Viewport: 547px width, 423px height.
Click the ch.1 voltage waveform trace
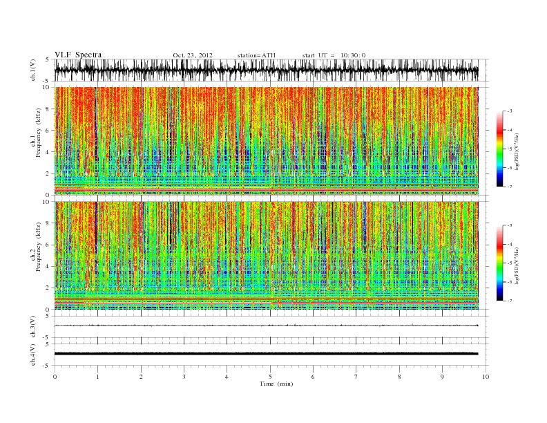pyautogui.click(x=266, y=70)
